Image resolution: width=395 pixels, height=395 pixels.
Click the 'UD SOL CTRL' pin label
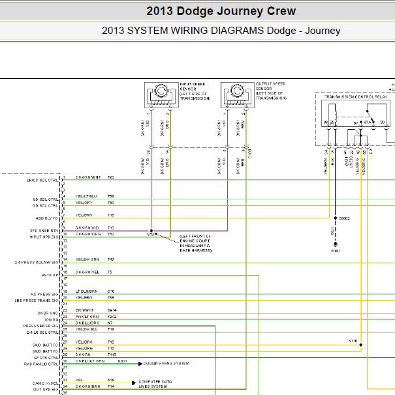pos(46,199)
